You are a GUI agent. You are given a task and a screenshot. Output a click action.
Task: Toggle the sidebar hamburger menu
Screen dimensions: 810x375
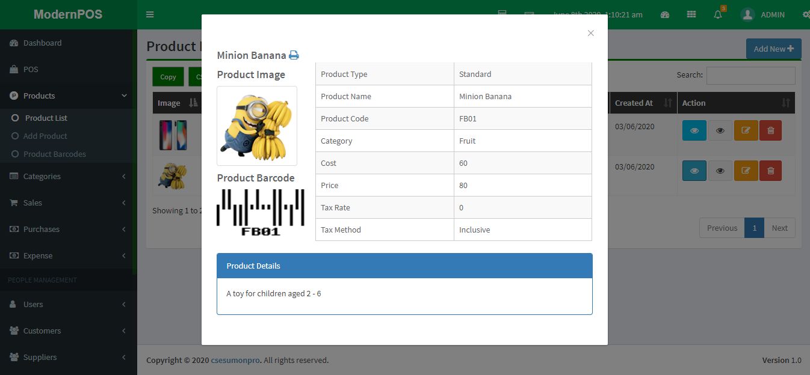150,14
